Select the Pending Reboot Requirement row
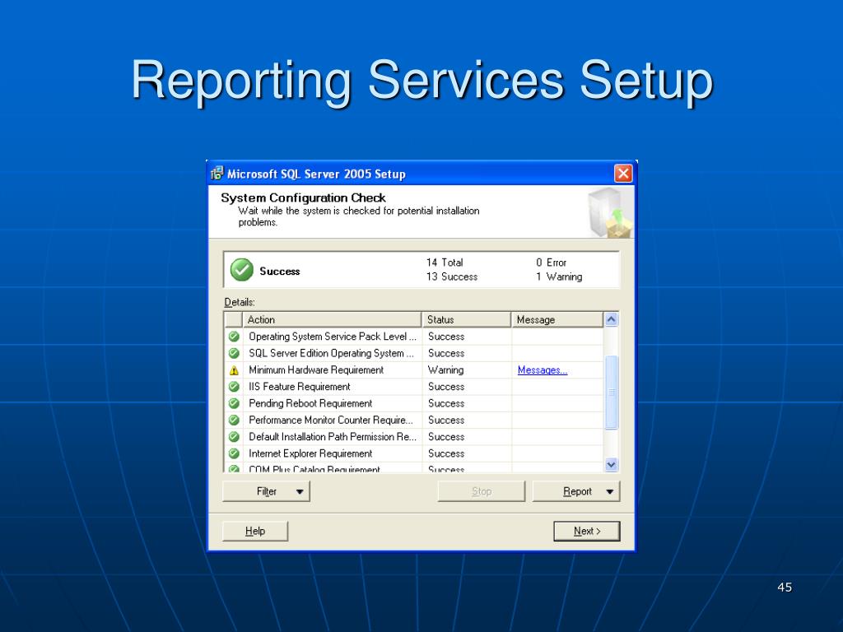 coord(413,403)
